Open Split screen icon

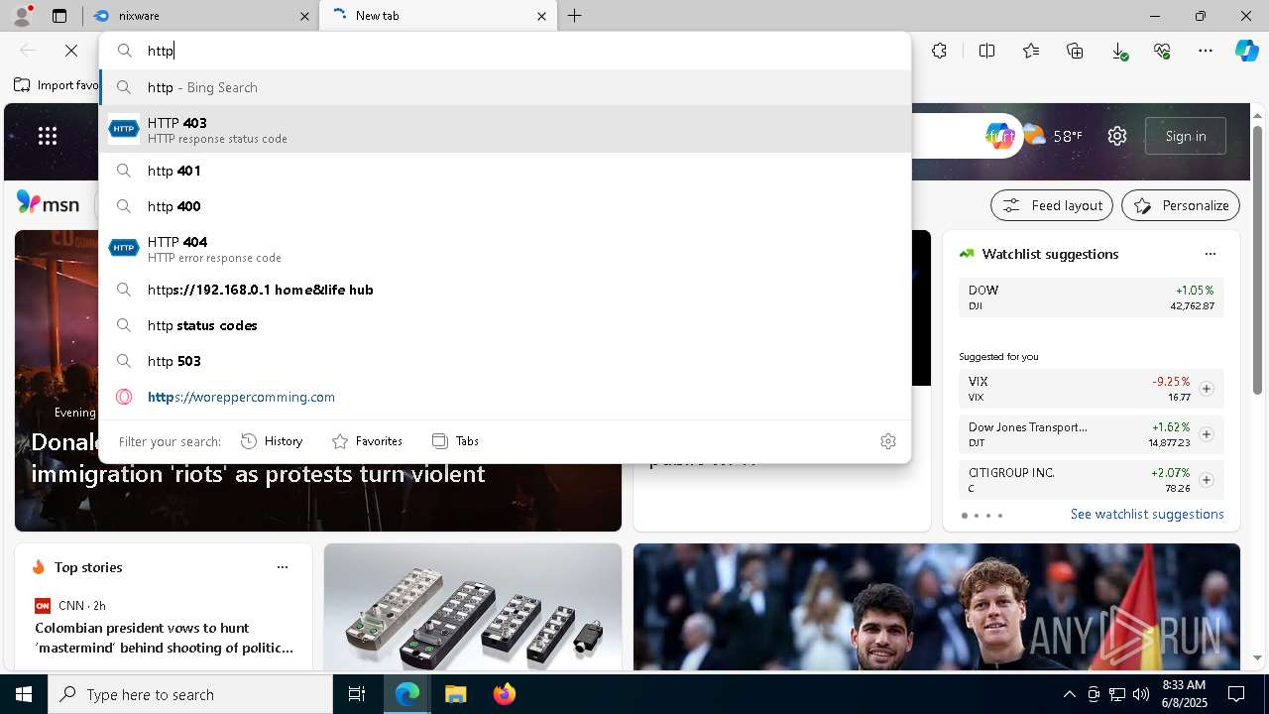click(x=986, y=51)
